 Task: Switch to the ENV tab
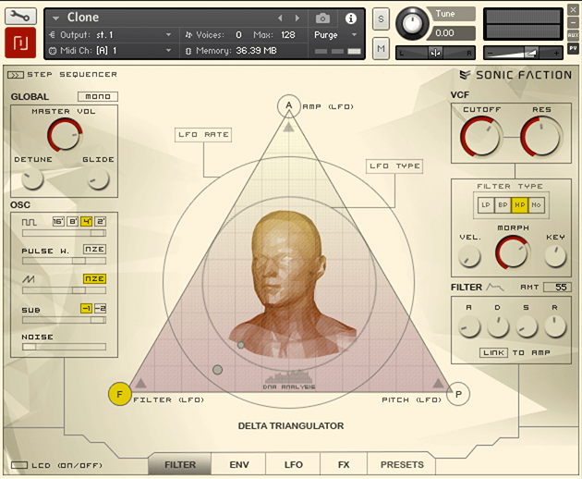pos(238,464)
